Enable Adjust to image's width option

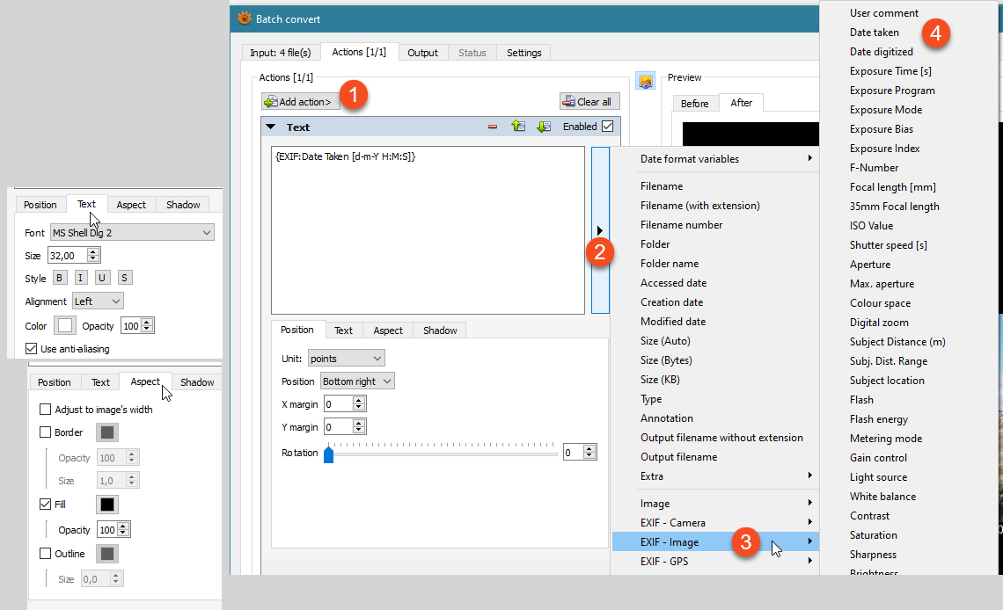tap(46, 410)
